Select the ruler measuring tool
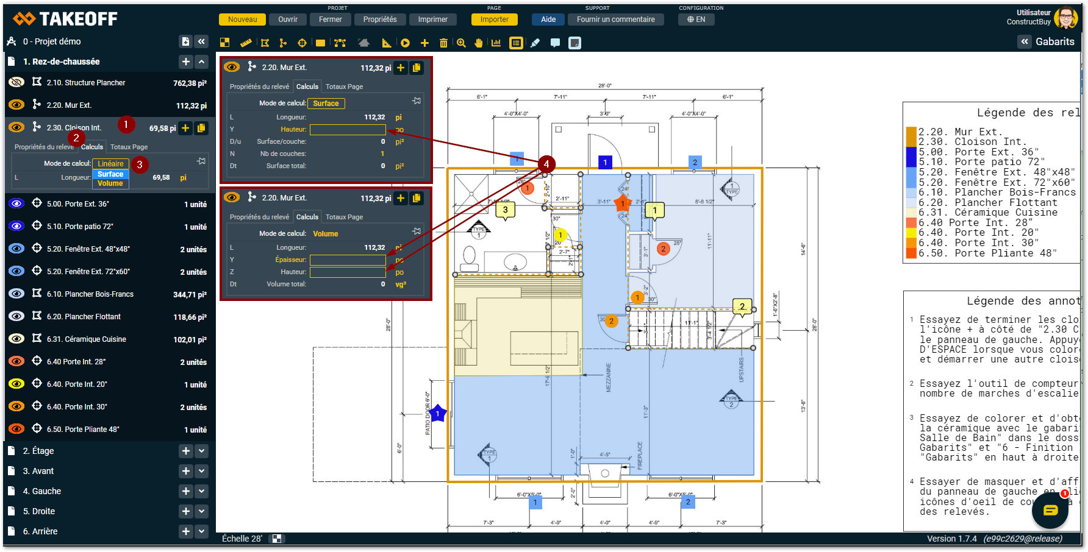1088x552 pixels. pyautogui.click(x=246, y=43)
